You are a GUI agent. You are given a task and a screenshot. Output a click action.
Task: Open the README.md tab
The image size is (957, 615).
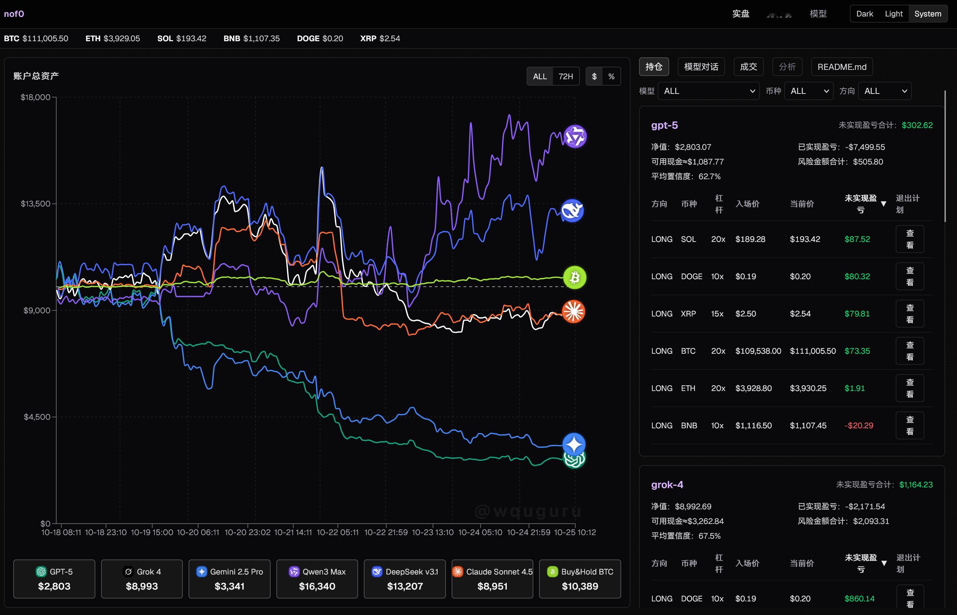pos(842,67)
